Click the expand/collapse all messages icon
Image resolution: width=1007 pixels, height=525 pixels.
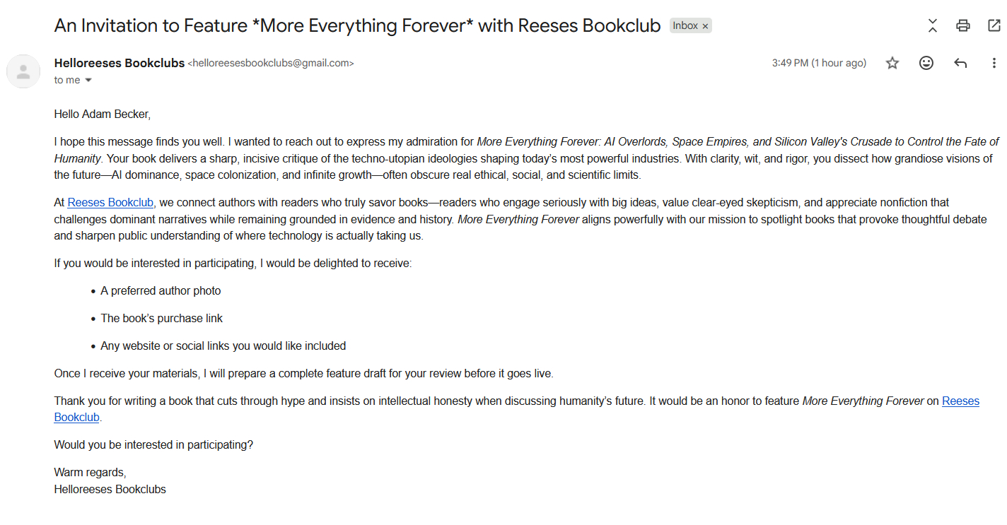point(932,26)
